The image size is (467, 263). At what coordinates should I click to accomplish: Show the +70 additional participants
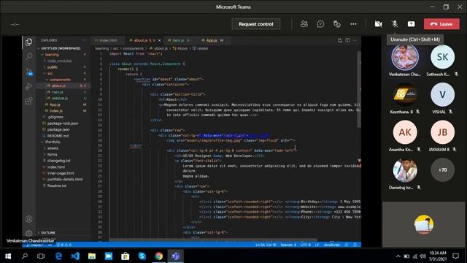[442, 170]
